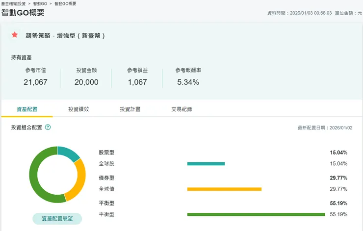Click the bold 55.19% 平衡型 total

point(338,204)
